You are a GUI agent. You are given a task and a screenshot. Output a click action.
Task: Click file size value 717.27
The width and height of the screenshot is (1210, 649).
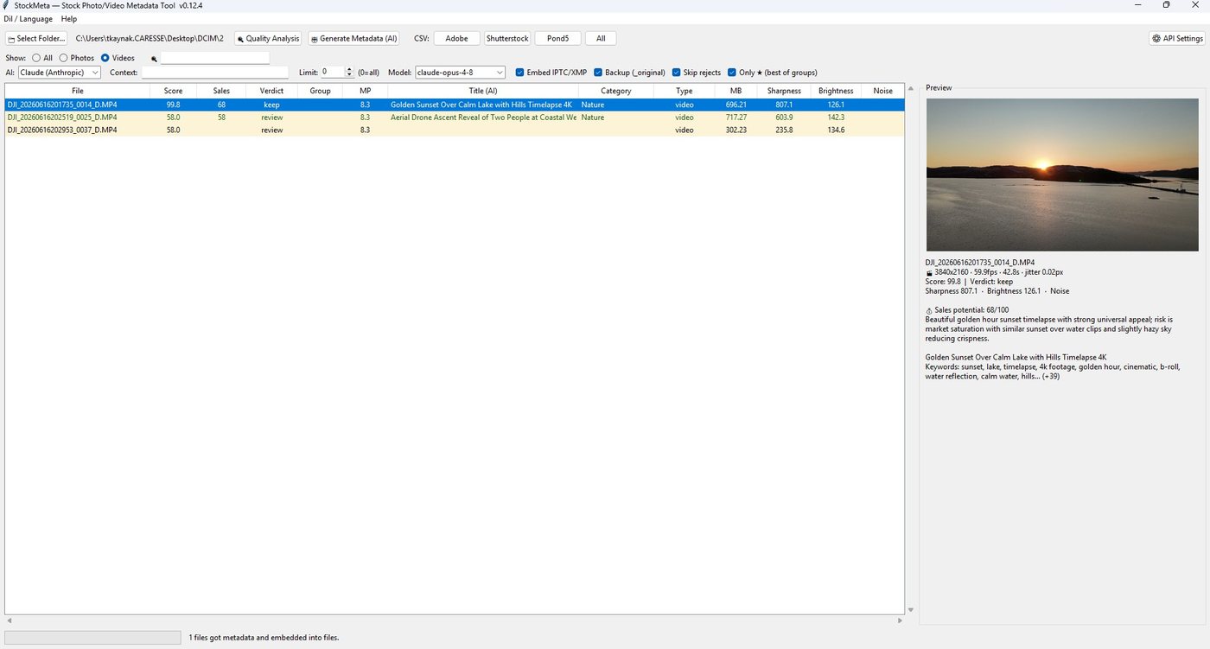736,118
